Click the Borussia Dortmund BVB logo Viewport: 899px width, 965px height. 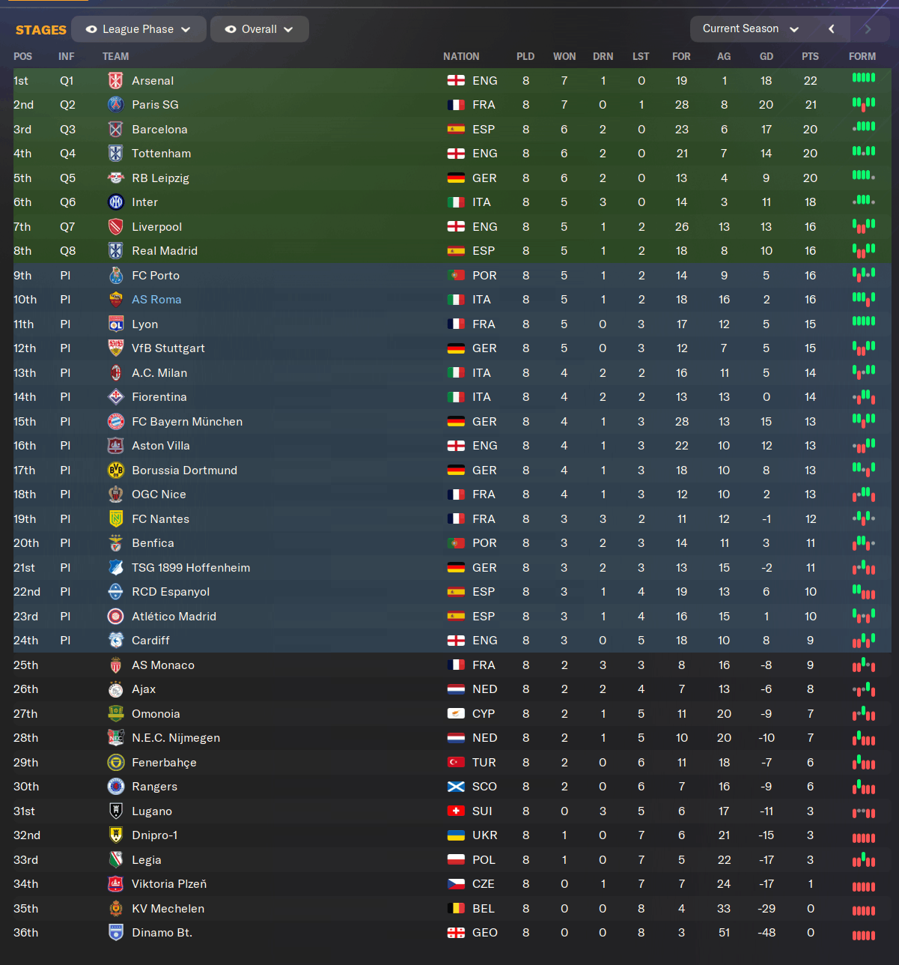click(x=115, y=471)
